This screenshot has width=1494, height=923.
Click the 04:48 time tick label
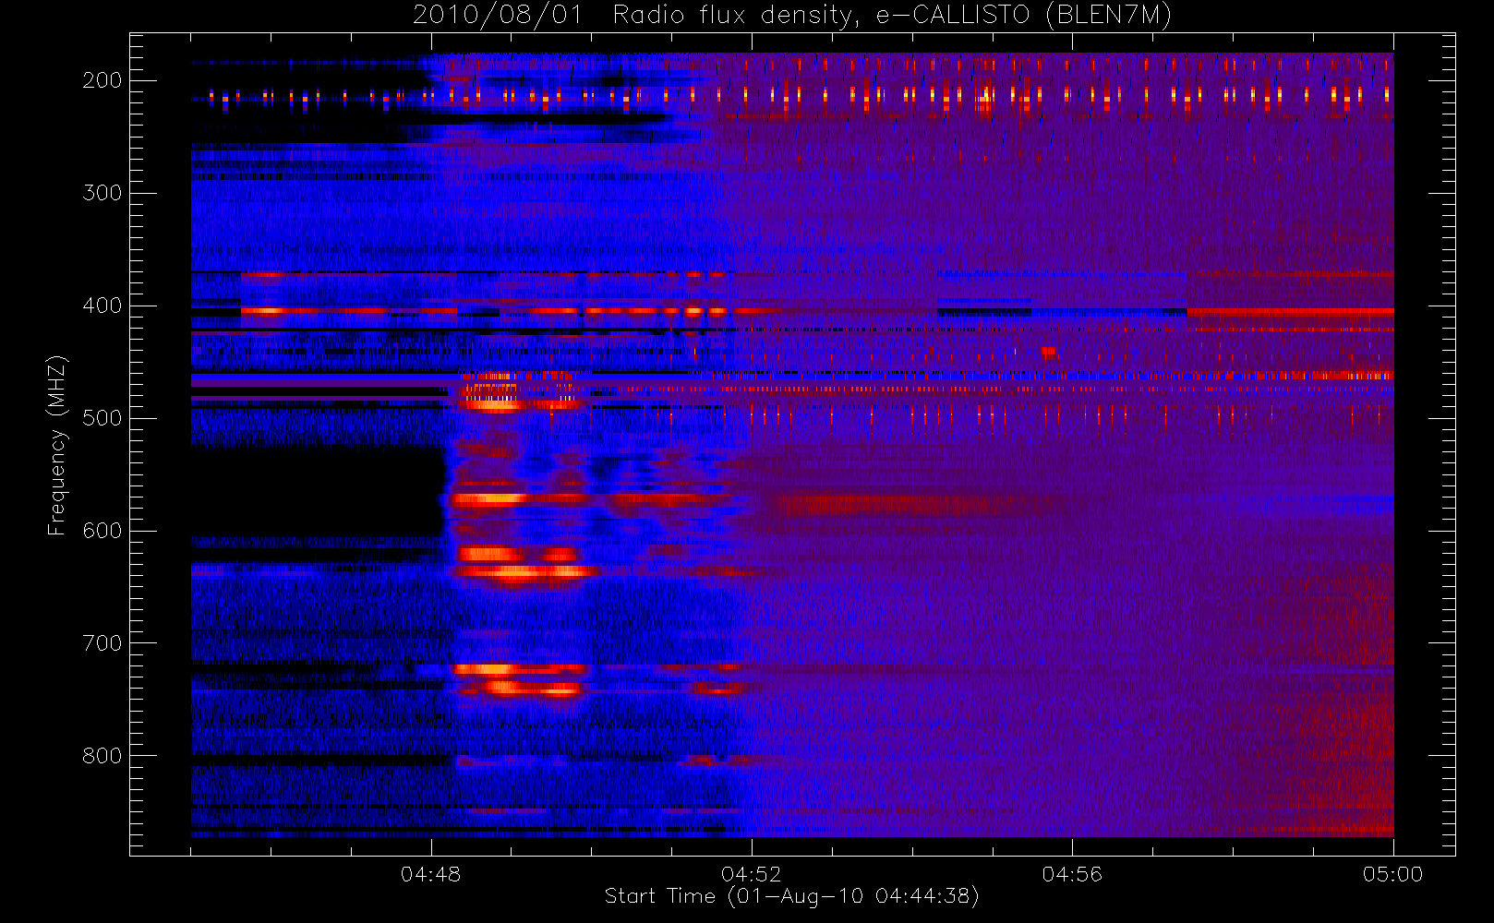(x=430, y=874)
